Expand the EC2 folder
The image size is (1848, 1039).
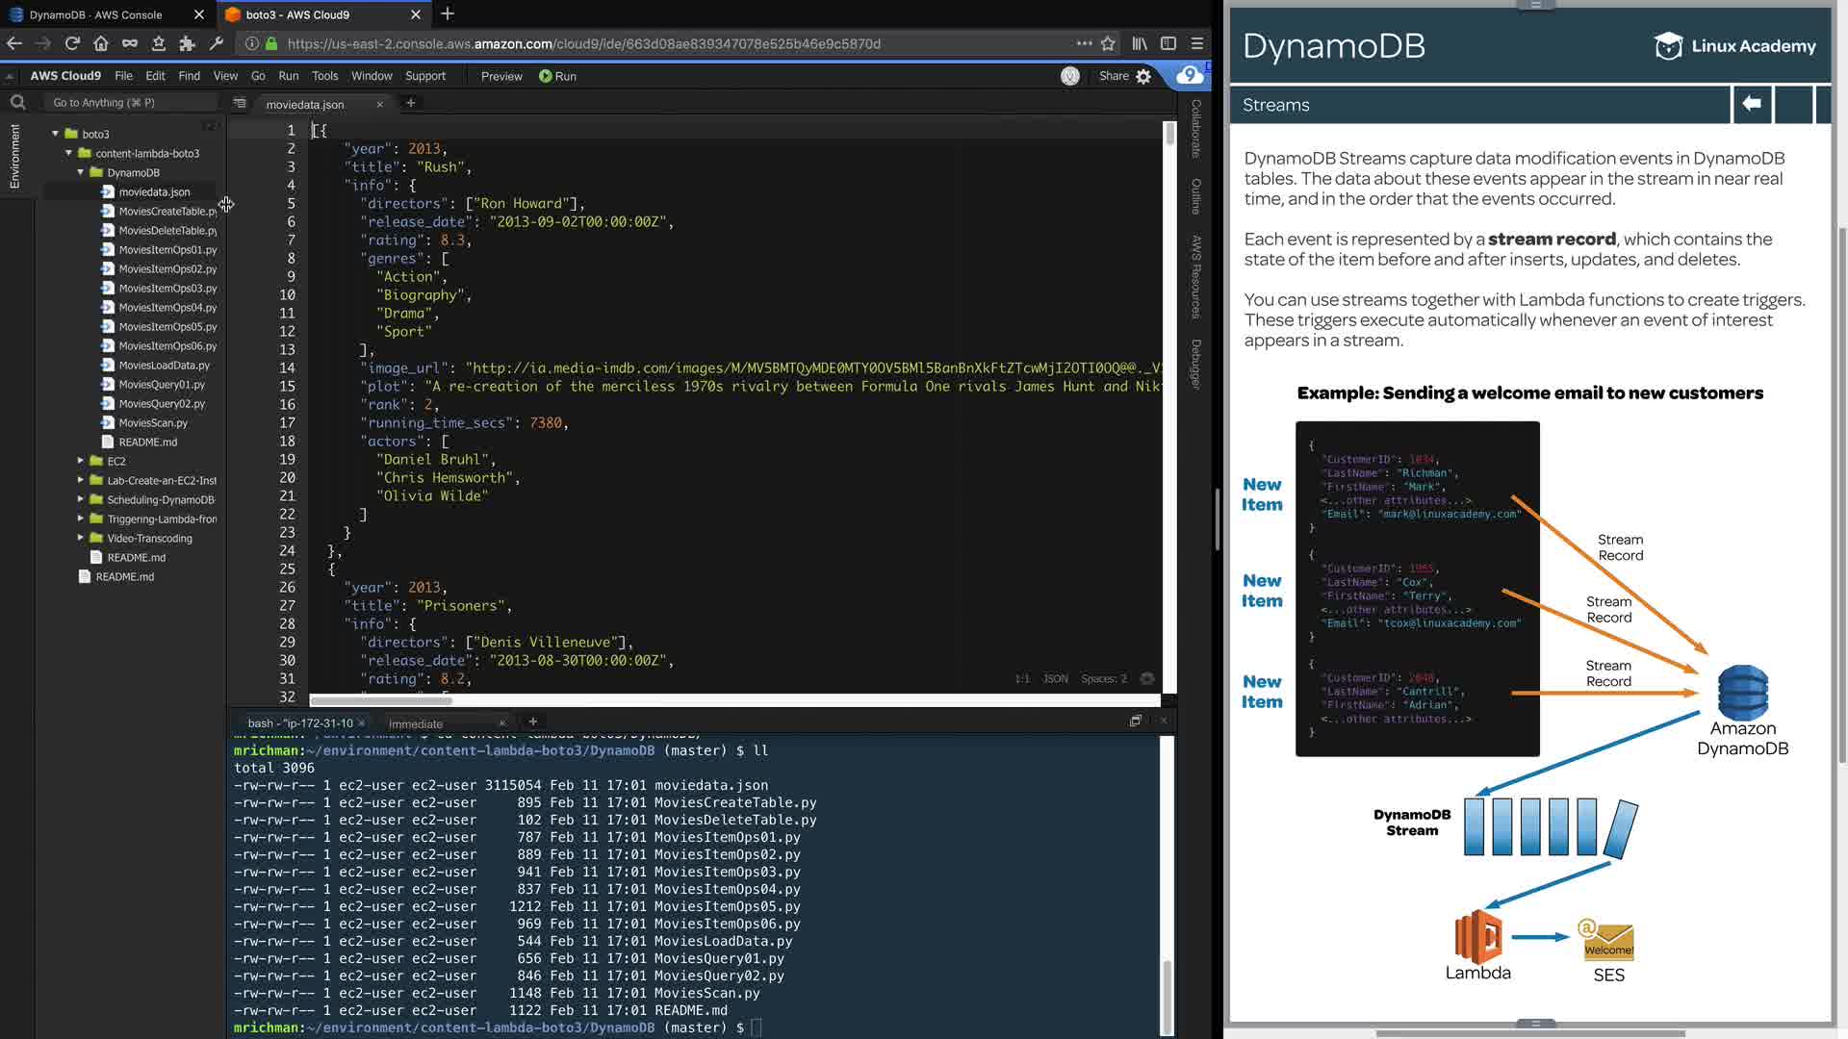81,461
